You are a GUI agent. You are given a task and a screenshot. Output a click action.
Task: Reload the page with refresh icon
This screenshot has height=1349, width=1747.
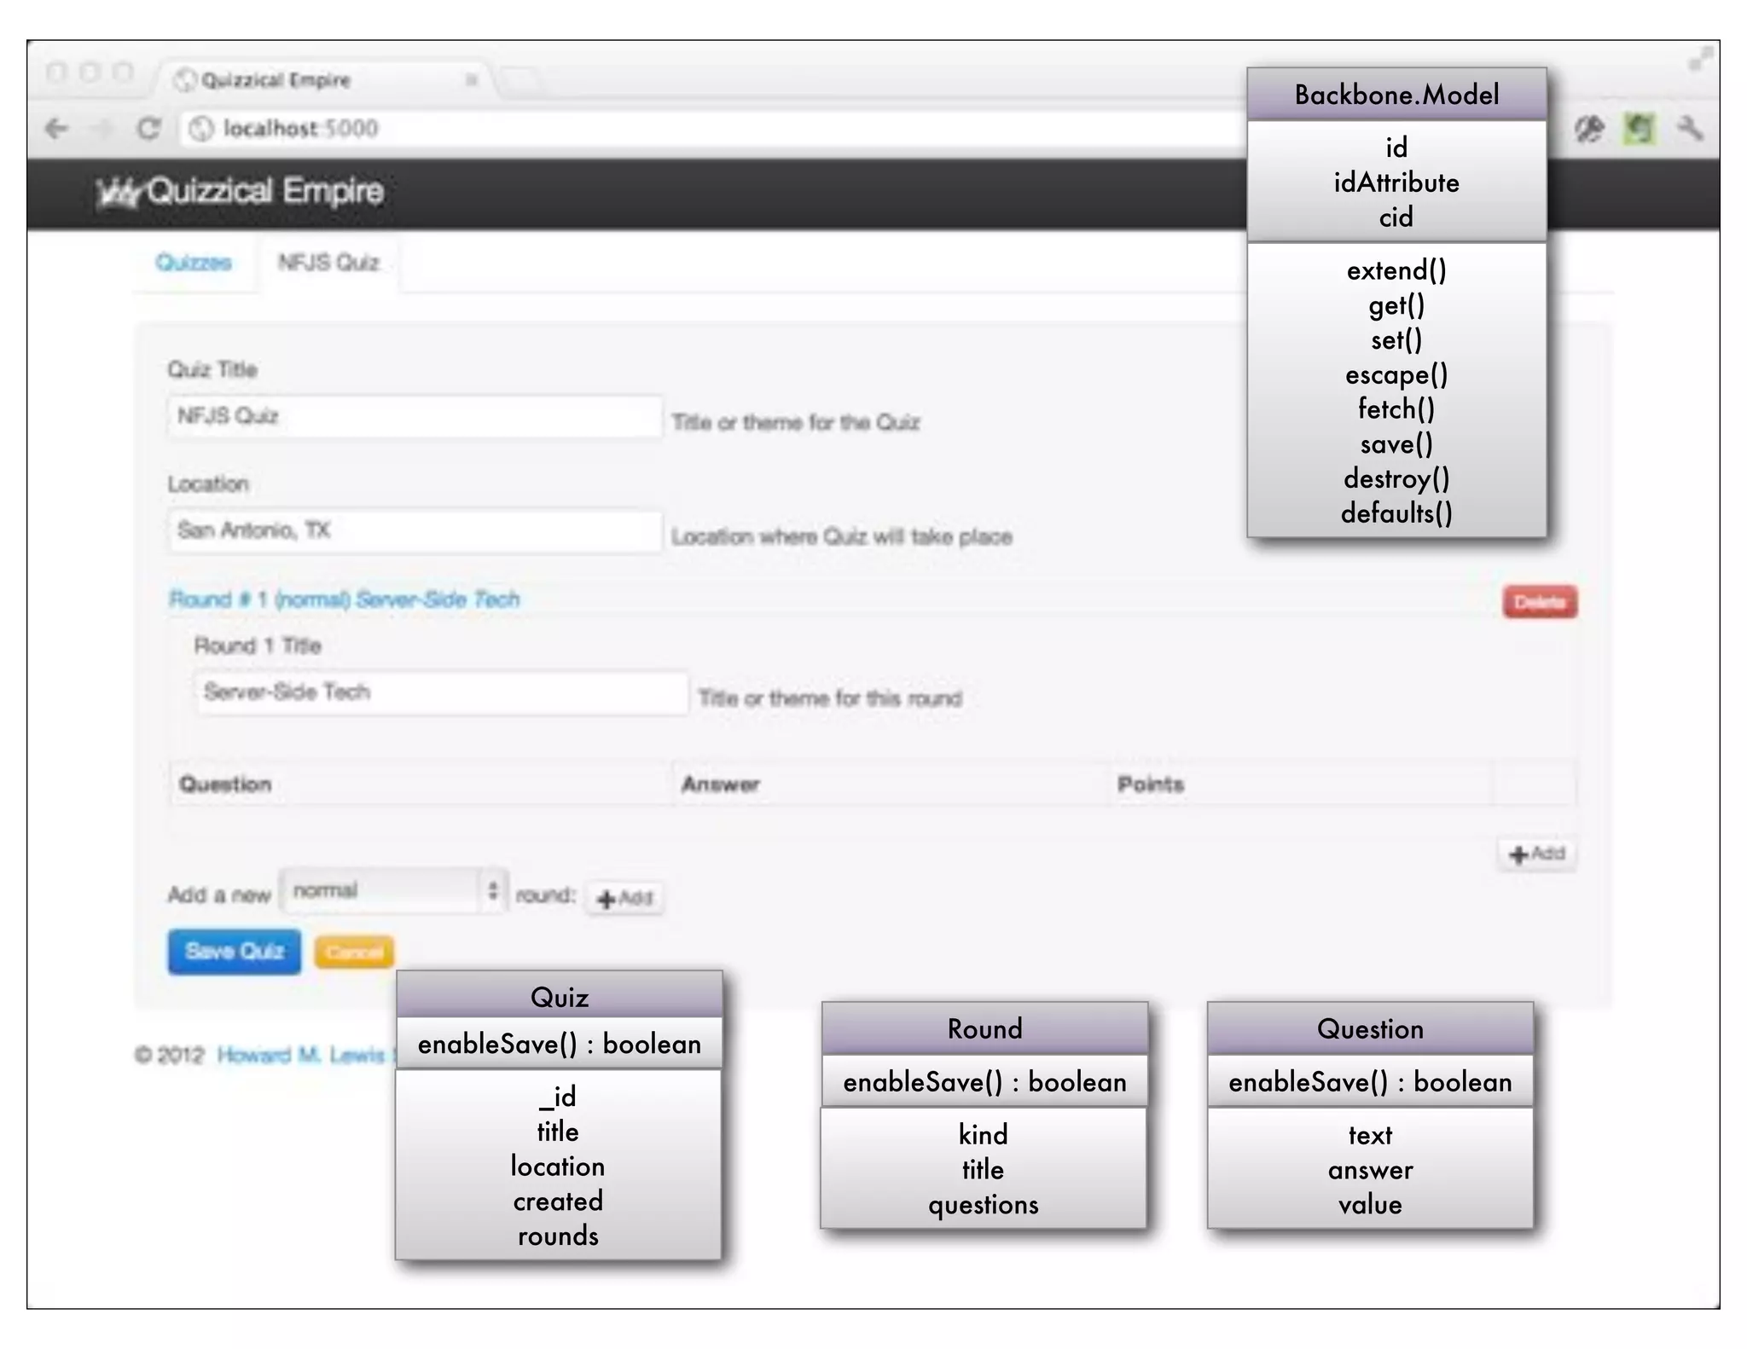click(x=148, y=129)
